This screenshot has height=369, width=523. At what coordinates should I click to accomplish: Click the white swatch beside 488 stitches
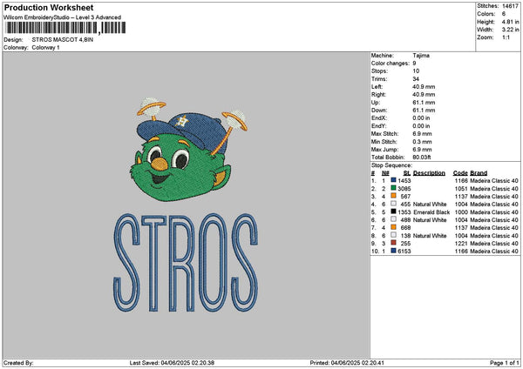394,219
